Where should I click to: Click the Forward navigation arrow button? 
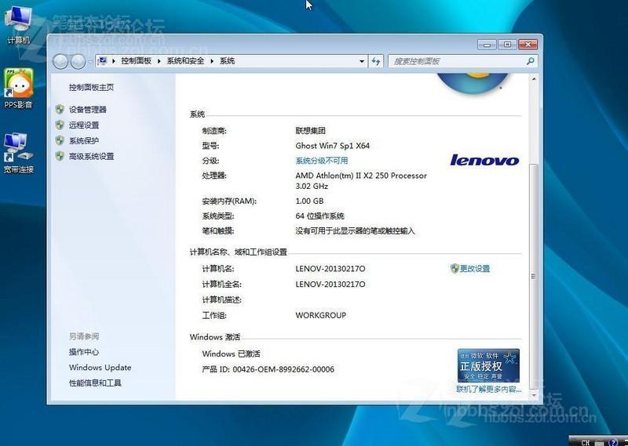click(78, 61)
